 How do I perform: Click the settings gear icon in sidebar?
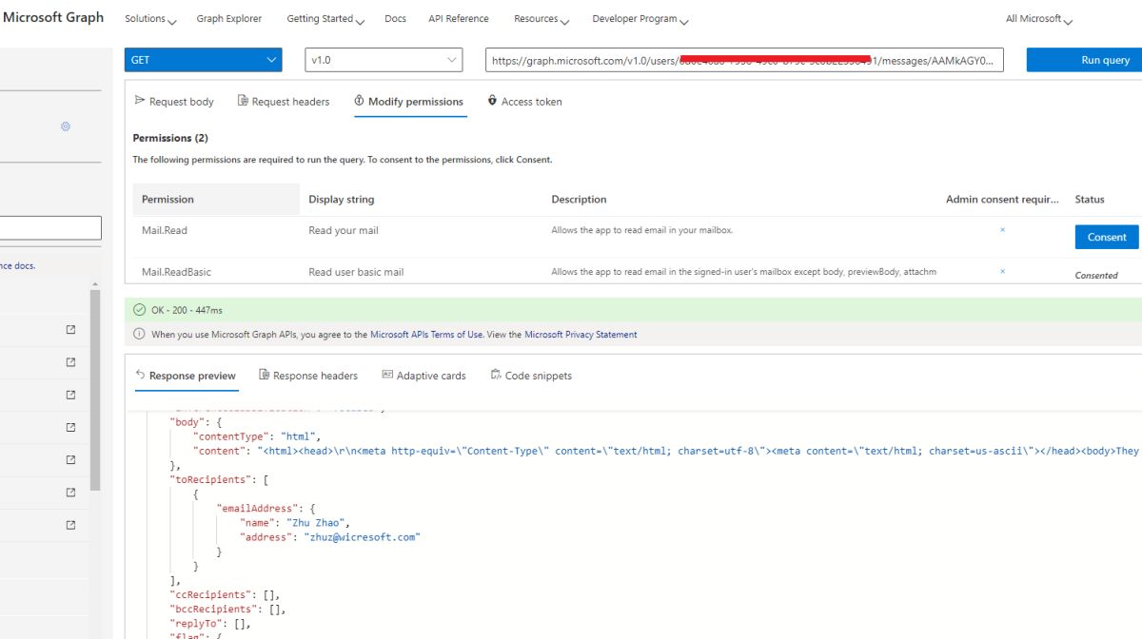click(x=66, y=126)
